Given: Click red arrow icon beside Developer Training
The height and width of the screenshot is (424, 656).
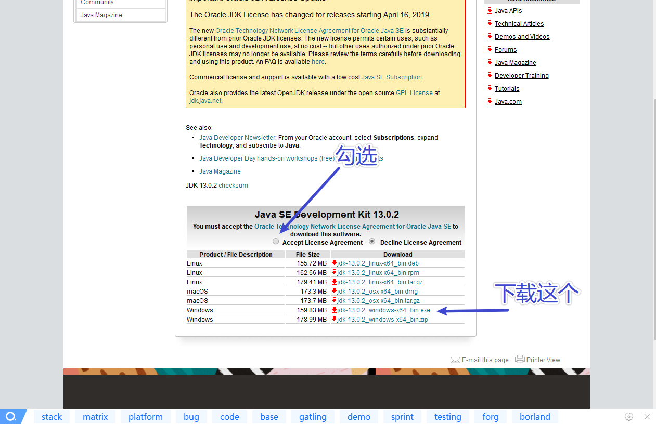Looking at the screenshot, I should (490, 75).
